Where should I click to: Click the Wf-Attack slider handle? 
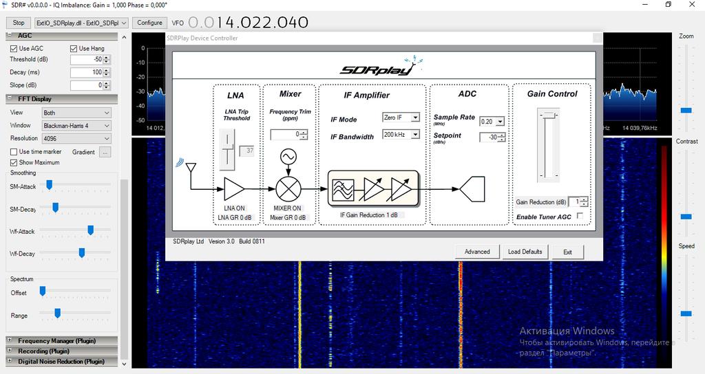tap(90, 230)
